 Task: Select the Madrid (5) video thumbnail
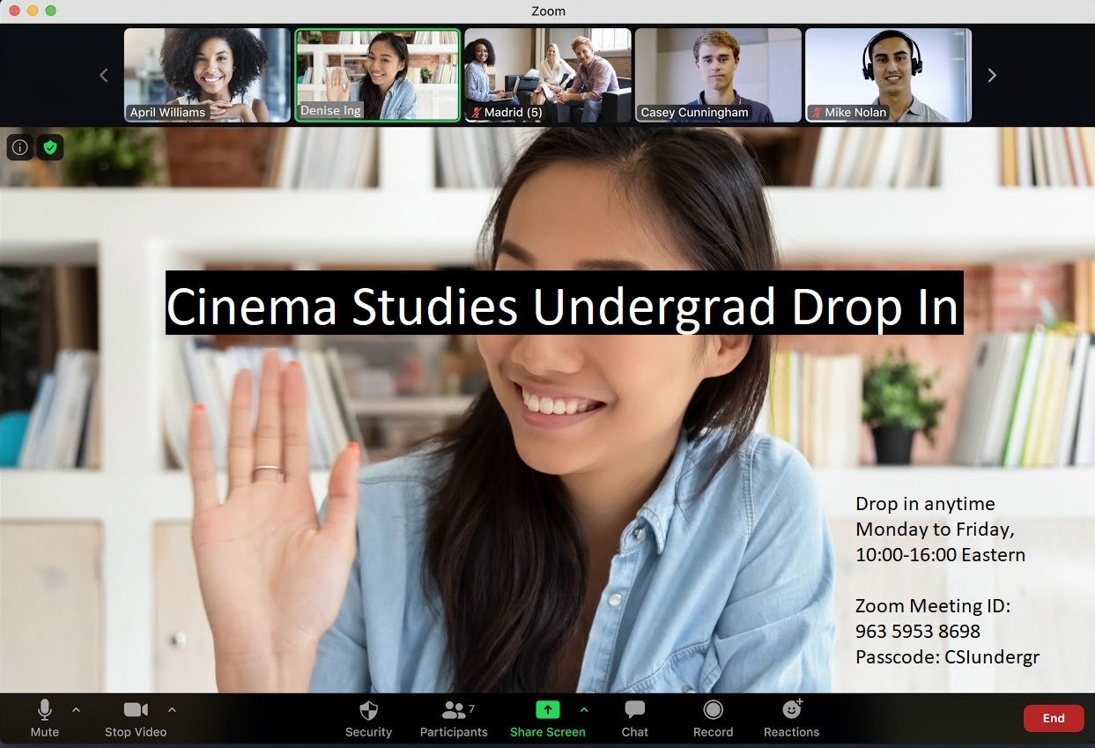click(x=548, y=75)
